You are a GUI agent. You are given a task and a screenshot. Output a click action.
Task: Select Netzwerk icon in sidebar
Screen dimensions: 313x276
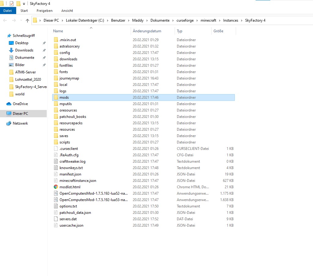click(x=9, y=123)
